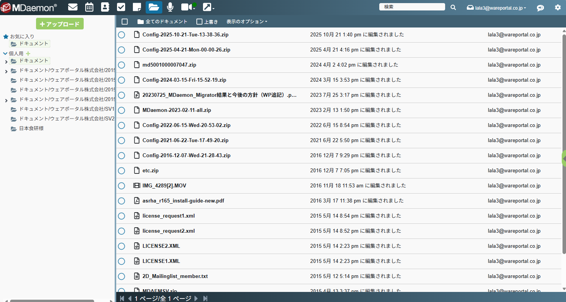
Task: Tick the select-all documents checkbox
Action: 125,22
